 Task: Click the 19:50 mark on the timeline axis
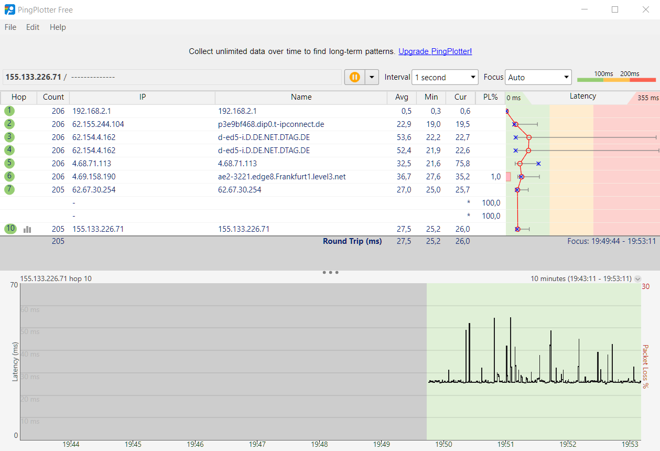[443, 444]
